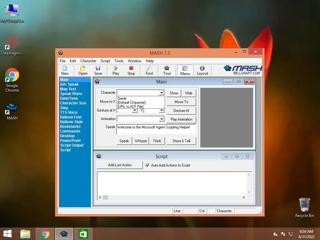Viewport: 320px width, 240px height.
Task: Choose [URL to ACF File] option
Action: 141,106
